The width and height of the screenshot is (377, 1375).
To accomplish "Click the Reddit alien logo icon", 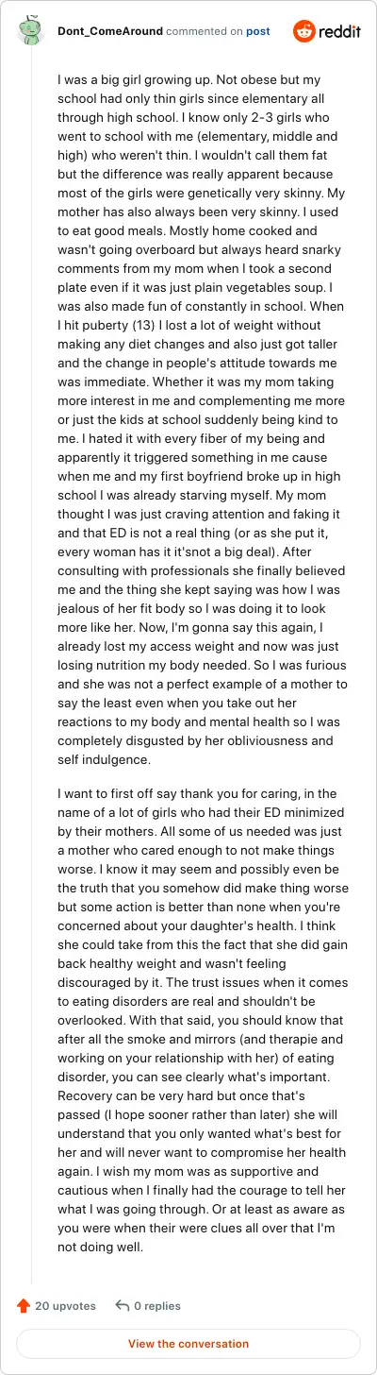I will [304, 31].
